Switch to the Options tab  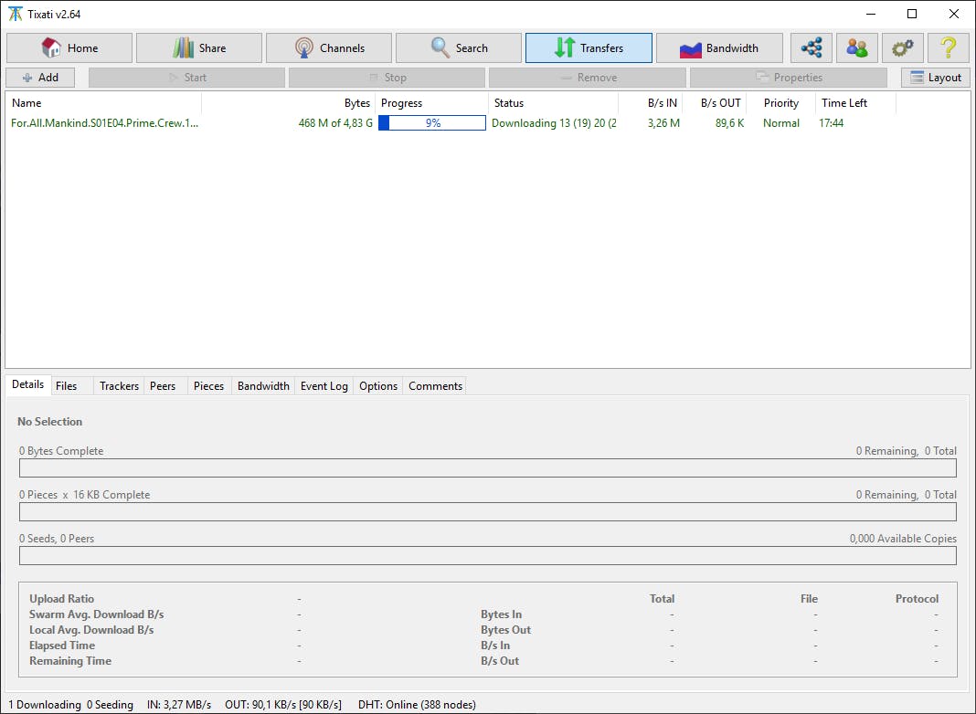(377, 386)
